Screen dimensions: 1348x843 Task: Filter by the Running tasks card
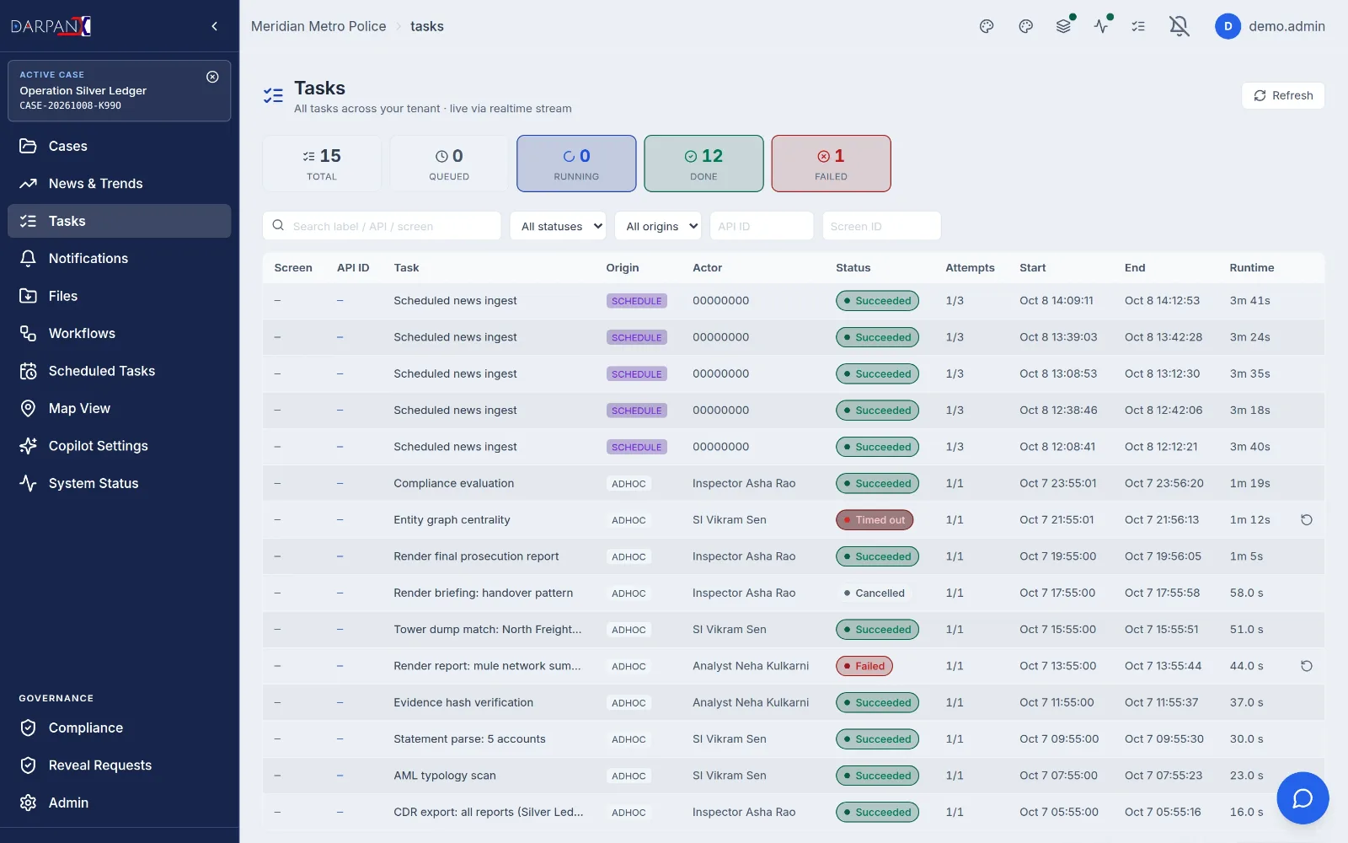tap(576, 164)
